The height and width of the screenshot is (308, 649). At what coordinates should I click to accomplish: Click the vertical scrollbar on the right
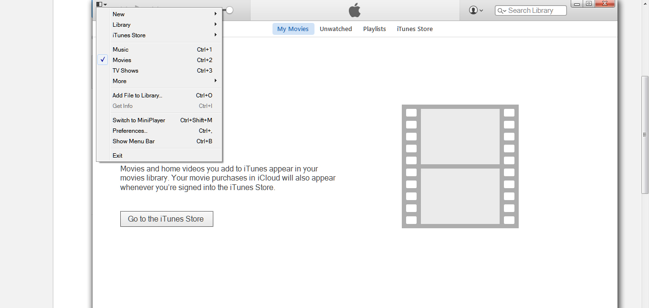pos(645,135)
